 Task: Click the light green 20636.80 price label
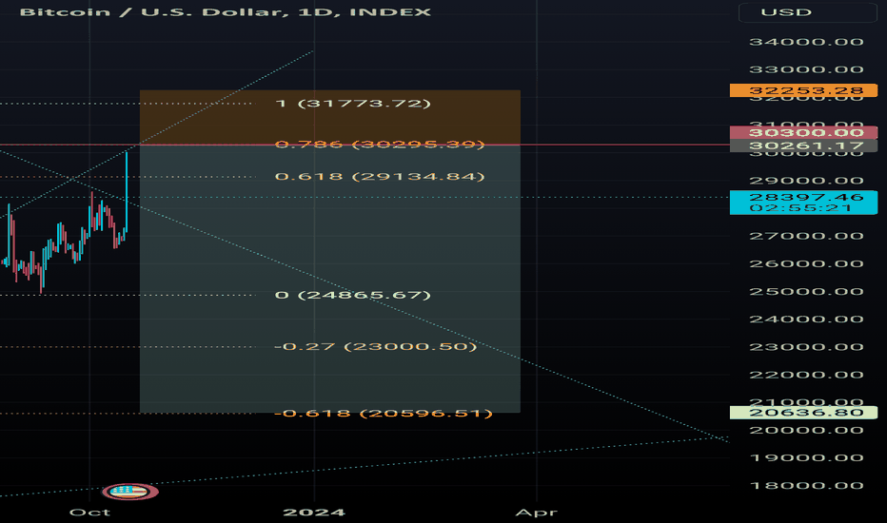click(804, 413)
